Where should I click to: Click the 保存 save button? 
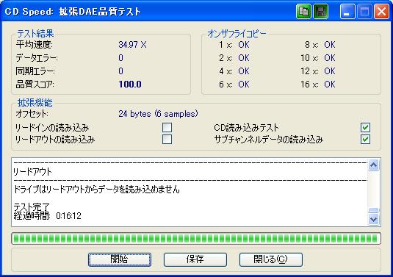click(x=195, y=259)
